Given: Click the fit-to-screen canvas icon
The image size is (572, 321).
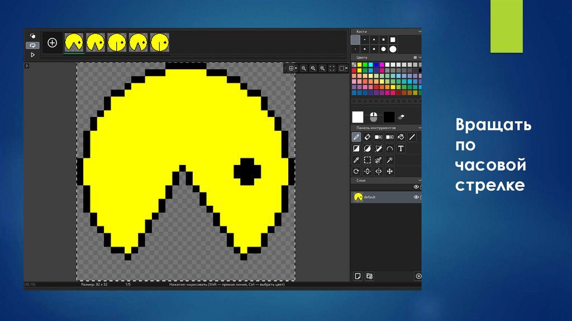Looking at the screenshot, I should coord(332,68).
